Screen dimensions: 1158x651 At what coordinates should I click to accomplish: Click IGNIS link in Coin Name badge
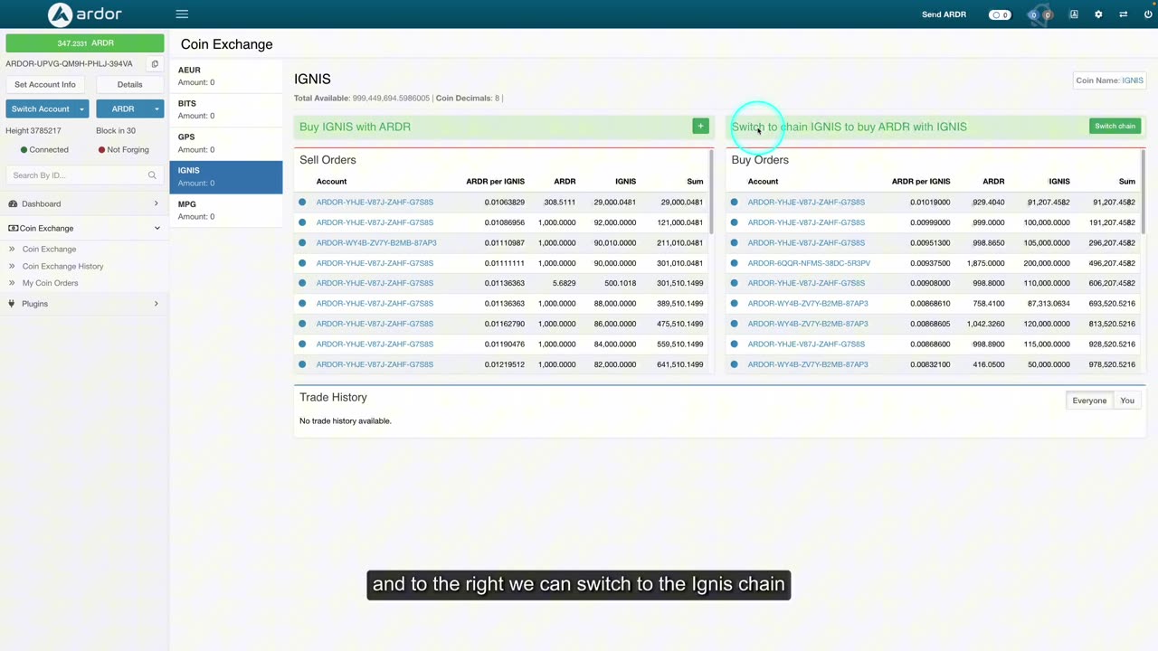(x=1133, y=80)
